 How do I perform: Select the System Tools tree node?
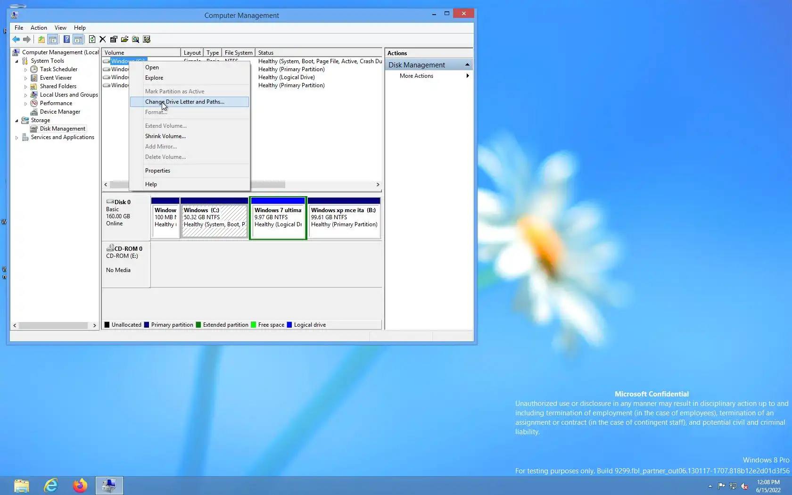tap(47, 61)
